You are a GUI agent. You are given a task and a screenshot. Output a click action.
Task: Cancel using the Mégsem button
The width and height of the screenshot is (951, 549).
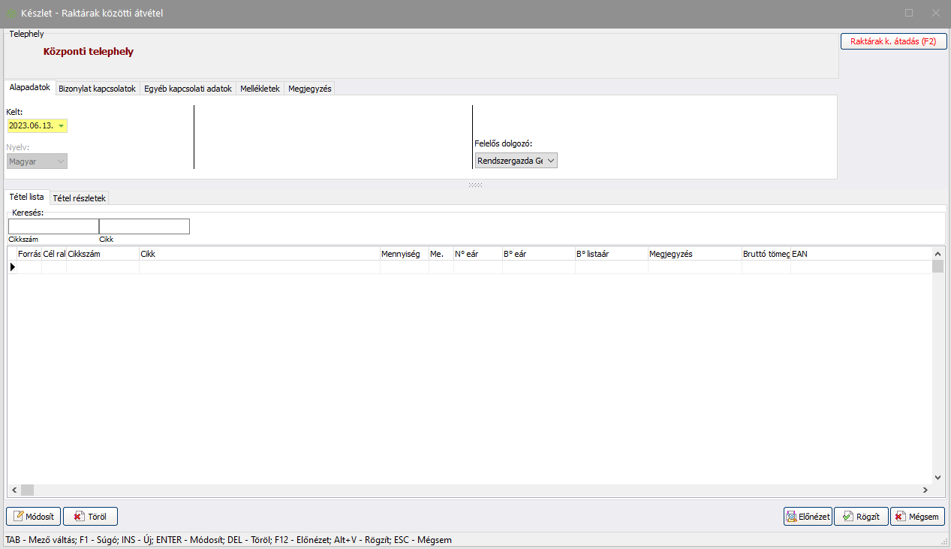(917, 517)
